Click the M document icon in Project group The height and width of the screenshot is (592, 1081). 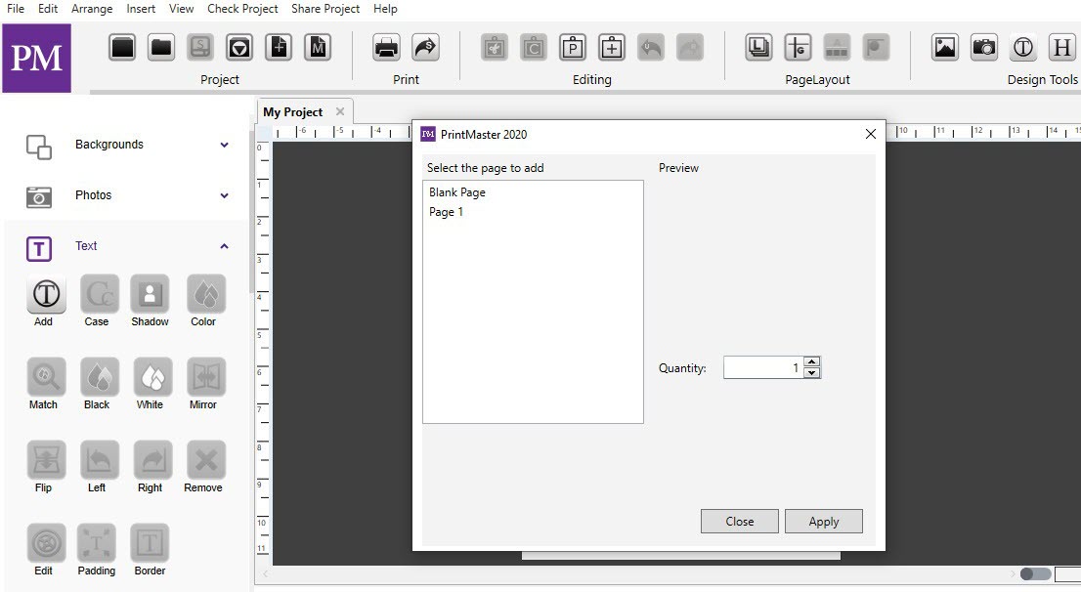pyautogui.click(x=318, y=48)
